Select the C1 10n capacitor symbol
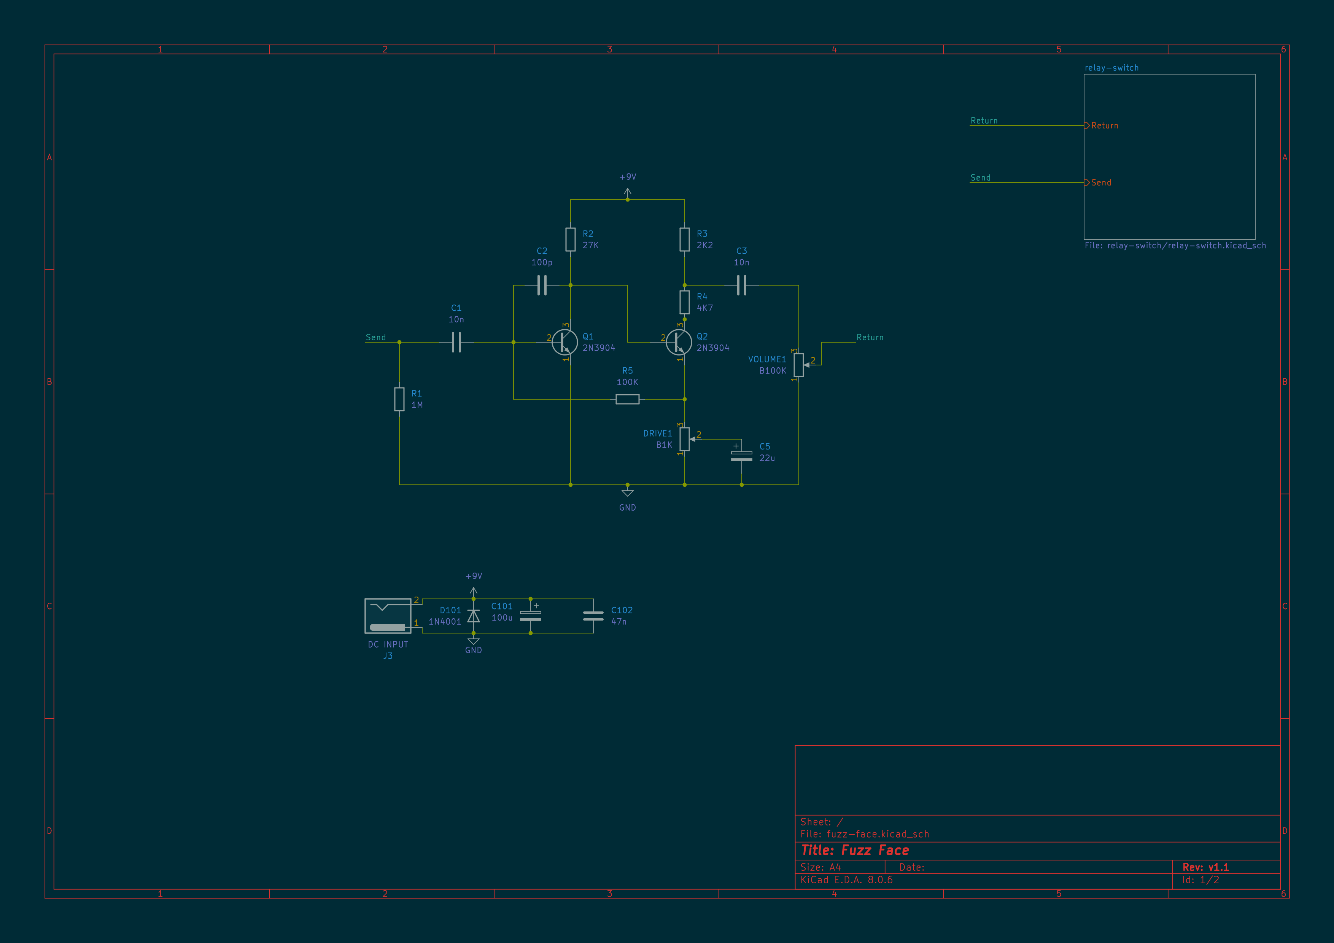1334x943 pixels. (456, 342)
